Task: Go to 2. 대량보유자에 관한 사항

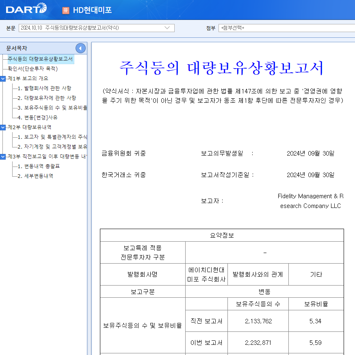Action: click(47, 98)
